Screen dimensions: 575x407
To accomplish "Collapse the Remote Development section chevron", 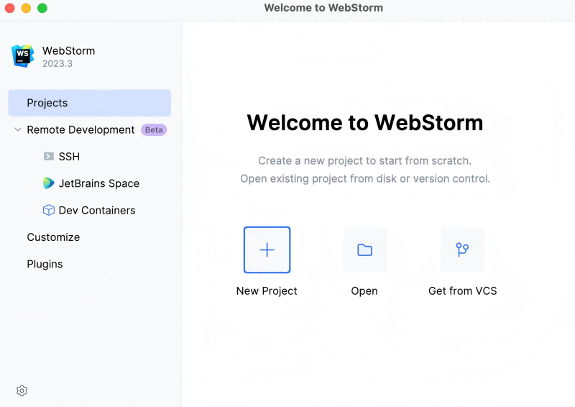I will 17,129.
